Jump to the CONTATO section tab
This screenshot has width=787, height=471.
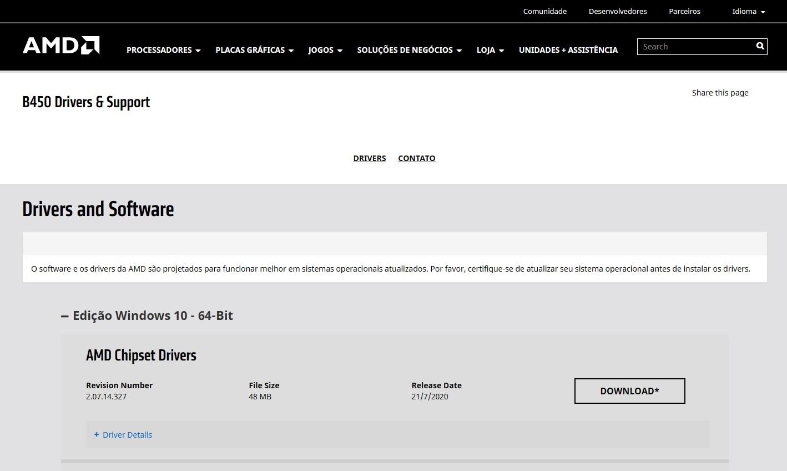(416, 158)
